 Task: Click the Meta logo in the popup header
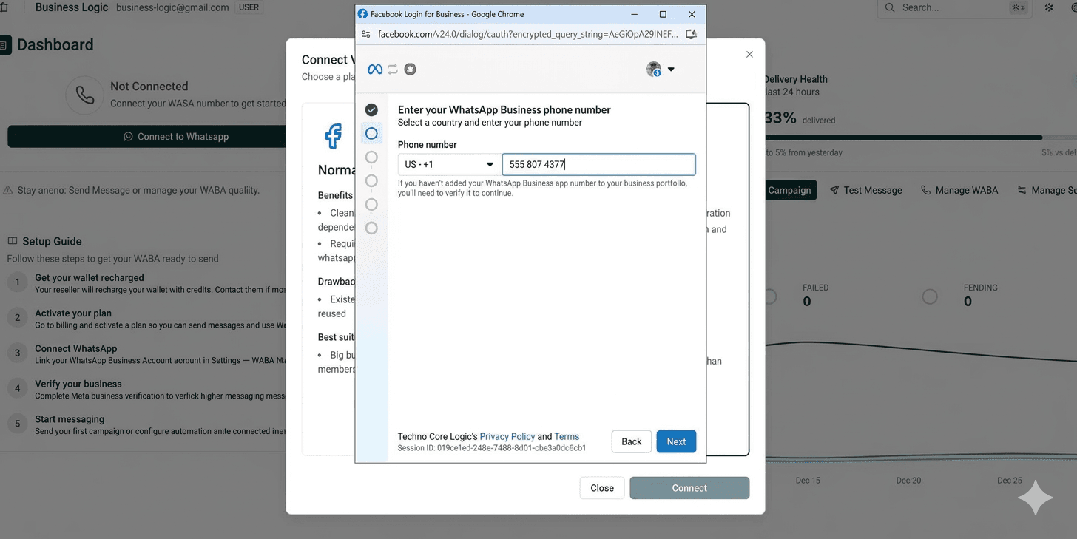[x=375, y=69]
